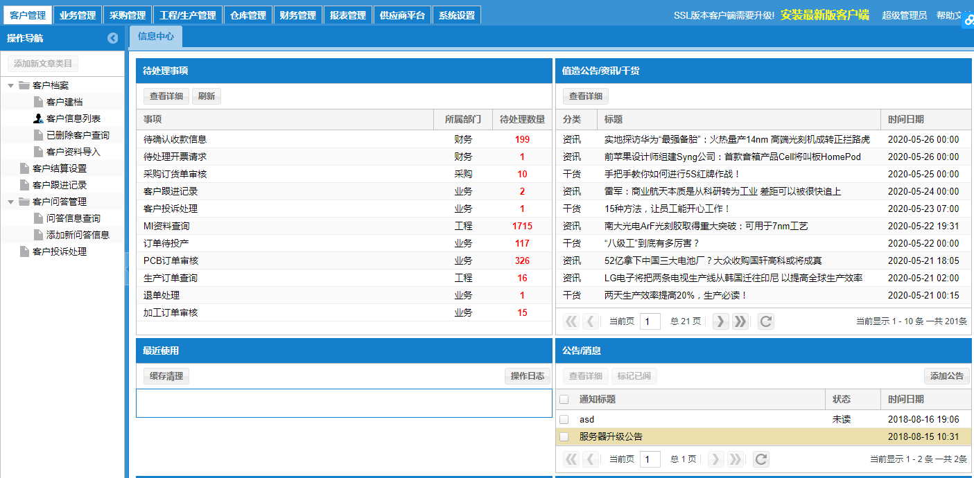
Task: Click the 安装最新版客户端 link
Action: tap(824, 15)
